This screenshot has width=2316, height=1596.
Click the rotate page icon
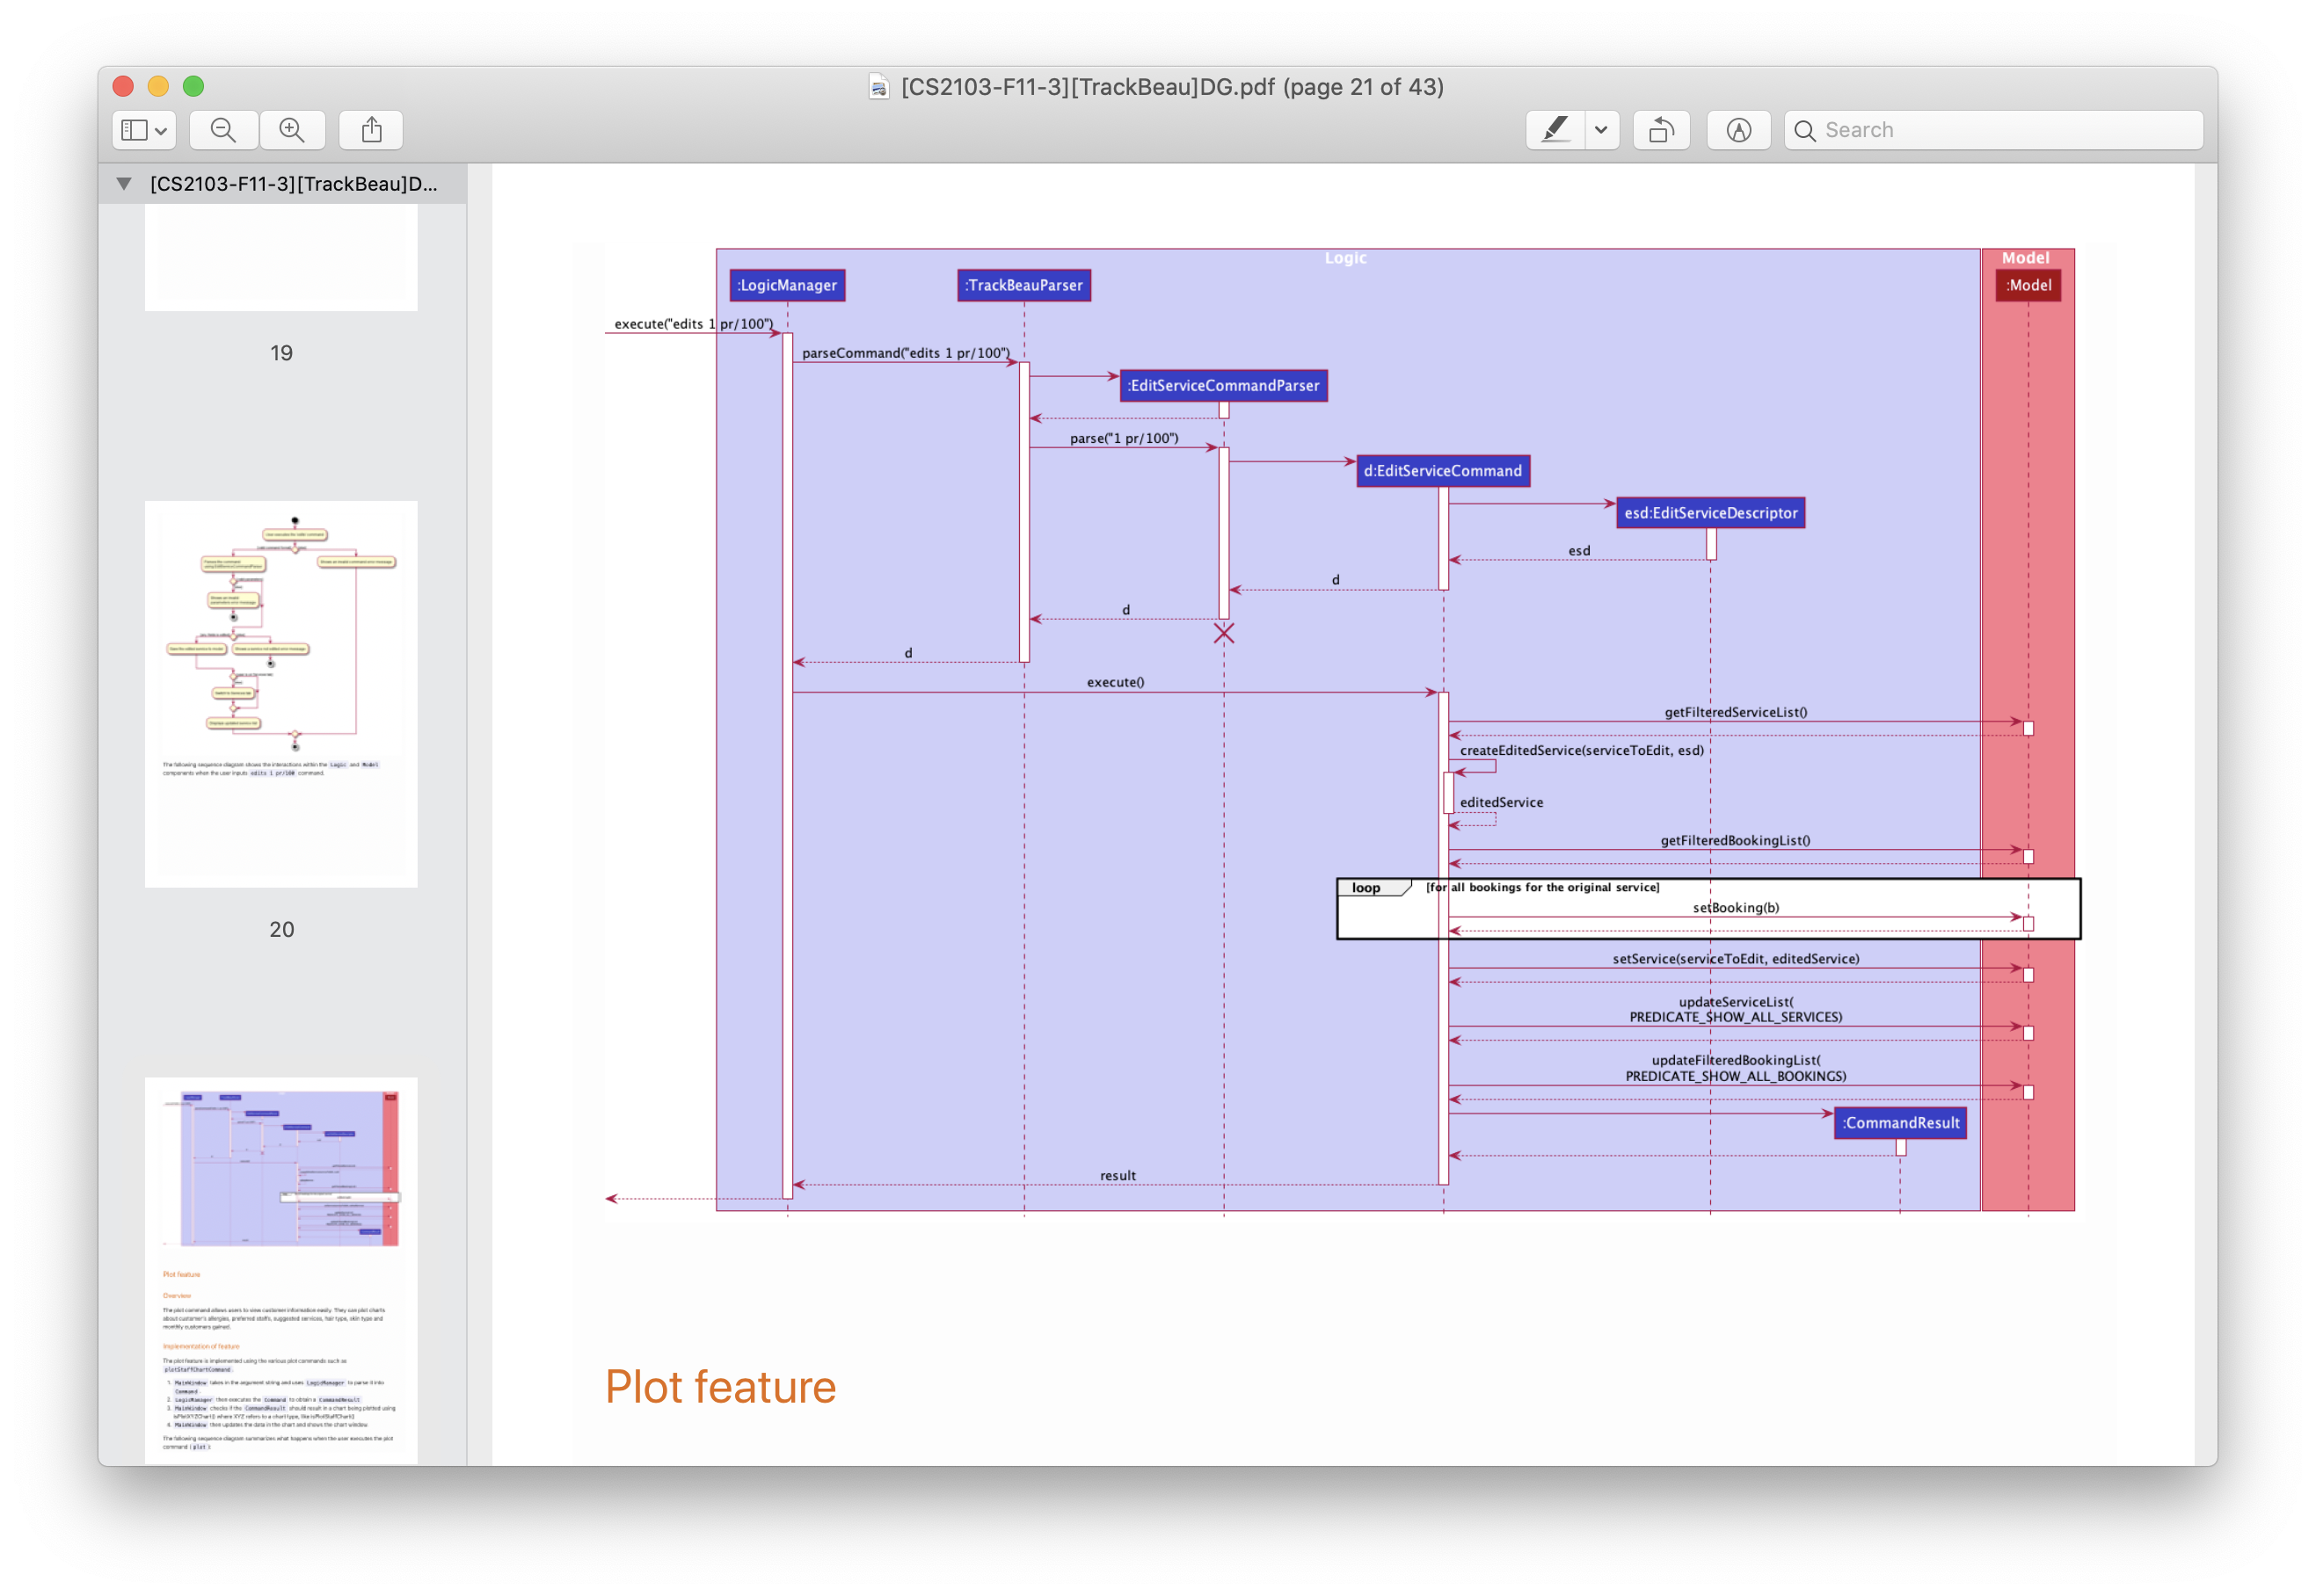pyautogui.click(x=1661, y=130)
